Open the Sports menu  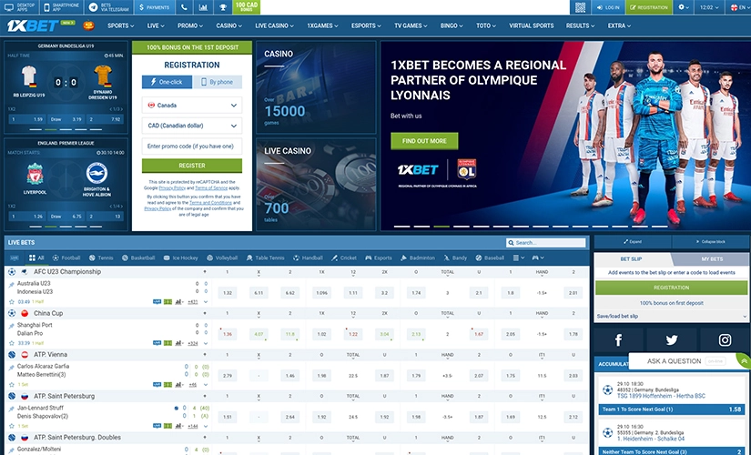pyautogui.click(x=120, y=25)
